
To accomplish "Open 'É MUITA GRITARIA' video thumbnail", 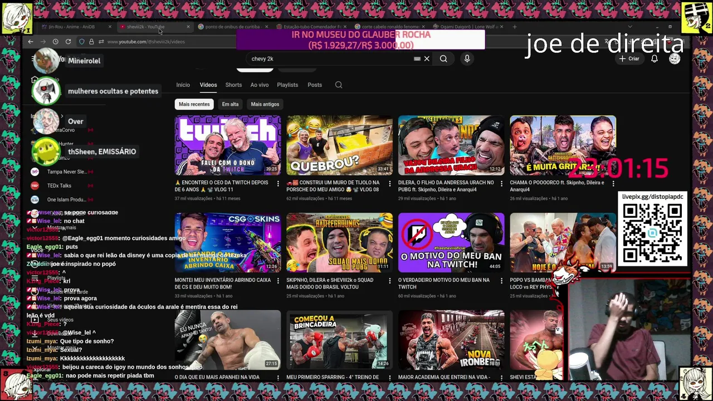I will 563,145.
